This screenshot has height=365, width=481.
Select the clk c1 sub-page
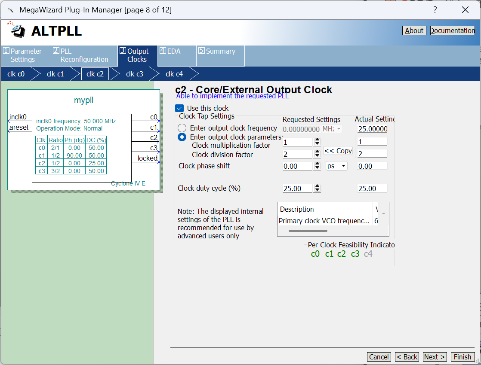coord(55,74)
